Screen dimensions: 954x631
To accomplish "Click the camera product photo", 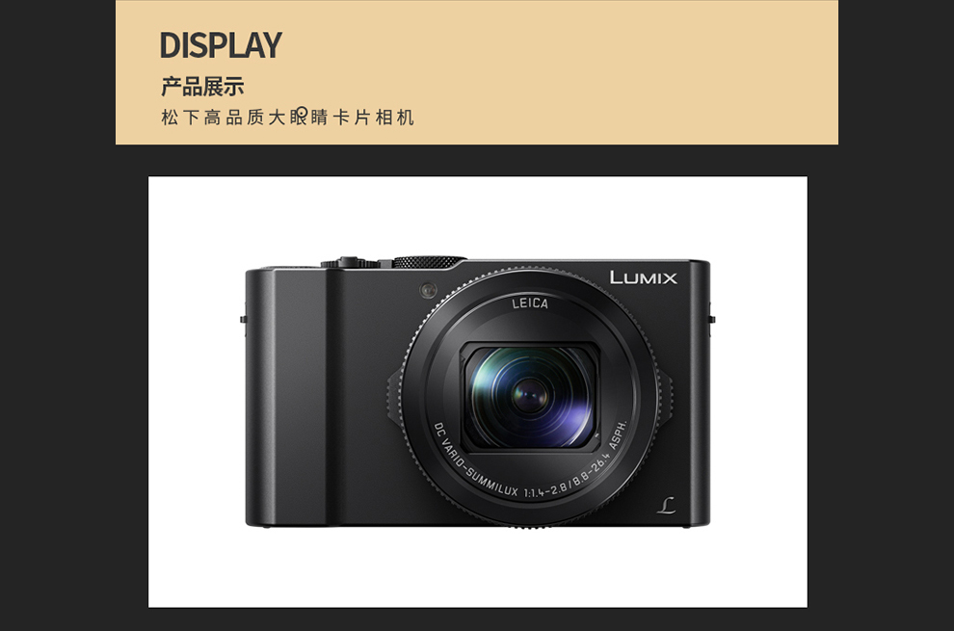I will tap(478, 392).
